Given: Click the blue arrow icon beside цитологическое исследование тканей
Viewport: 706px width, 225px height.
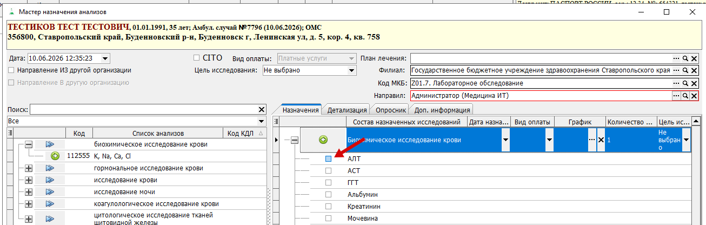Looking at the screenshot, I should point(51,218).
